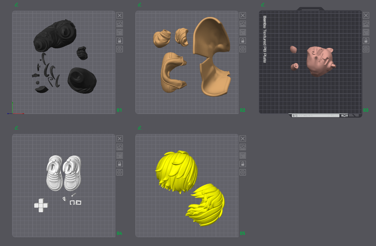The width and height of the screenshot is (376, 246).
Task: Edit the name of plate 05
Action: coord(140,128)
